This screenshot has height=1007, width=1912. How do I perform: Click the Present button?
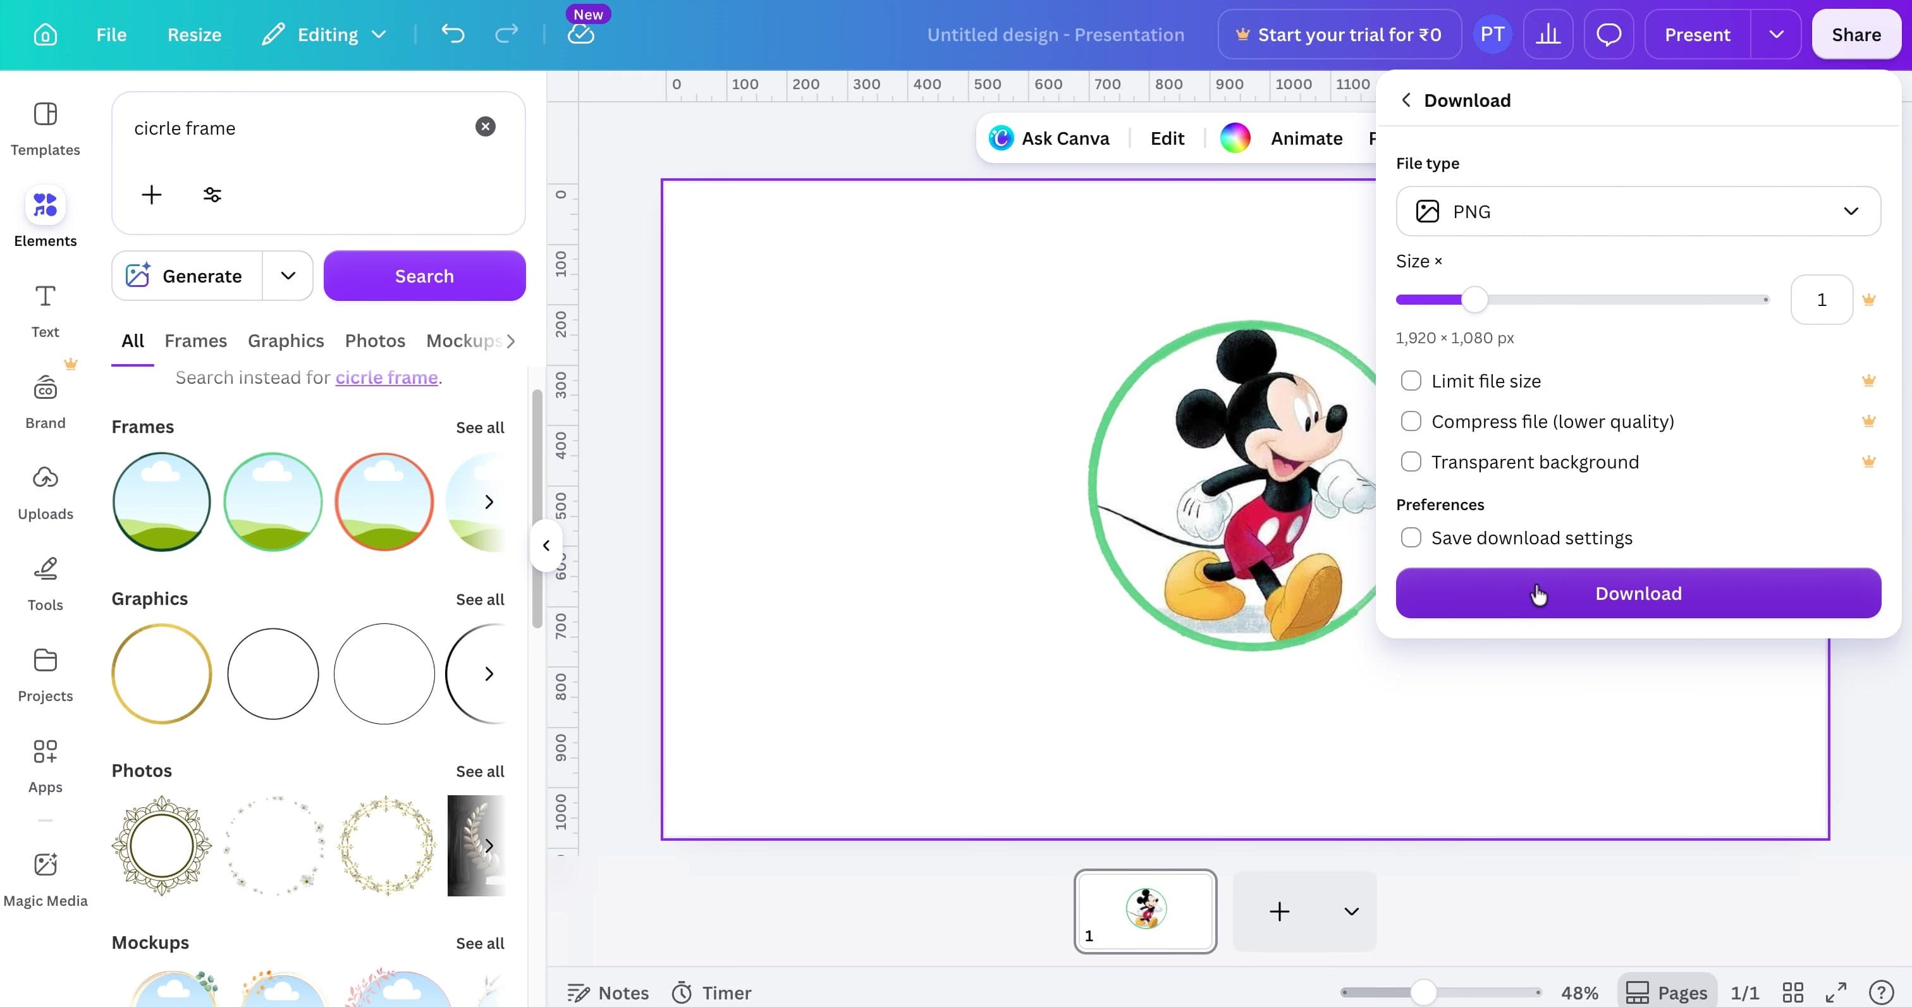pyautogui.click(x=1697, y=35)
